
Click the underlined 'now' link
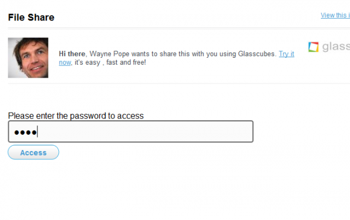pos(65,62)
